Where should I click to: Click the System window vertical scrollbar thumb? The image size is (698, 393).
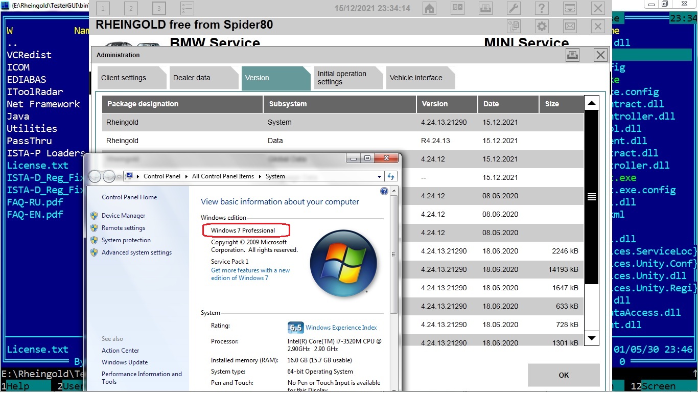tap(393, 254)
